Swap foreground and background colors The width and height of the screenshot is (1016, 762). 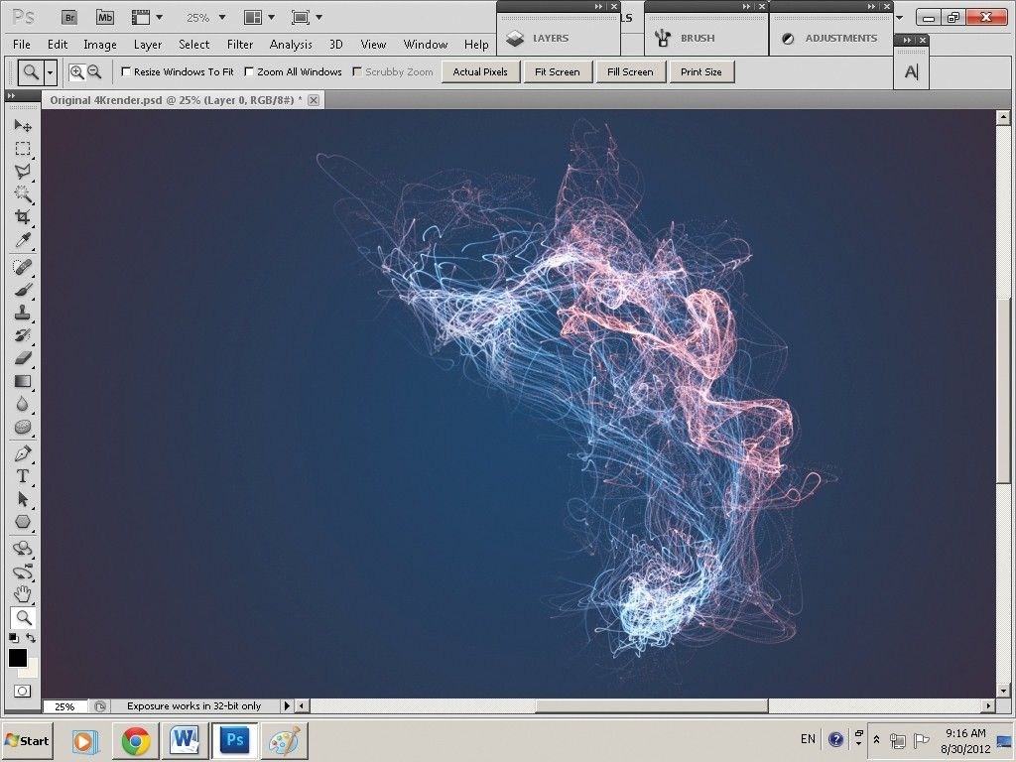[x=31, y=638]
